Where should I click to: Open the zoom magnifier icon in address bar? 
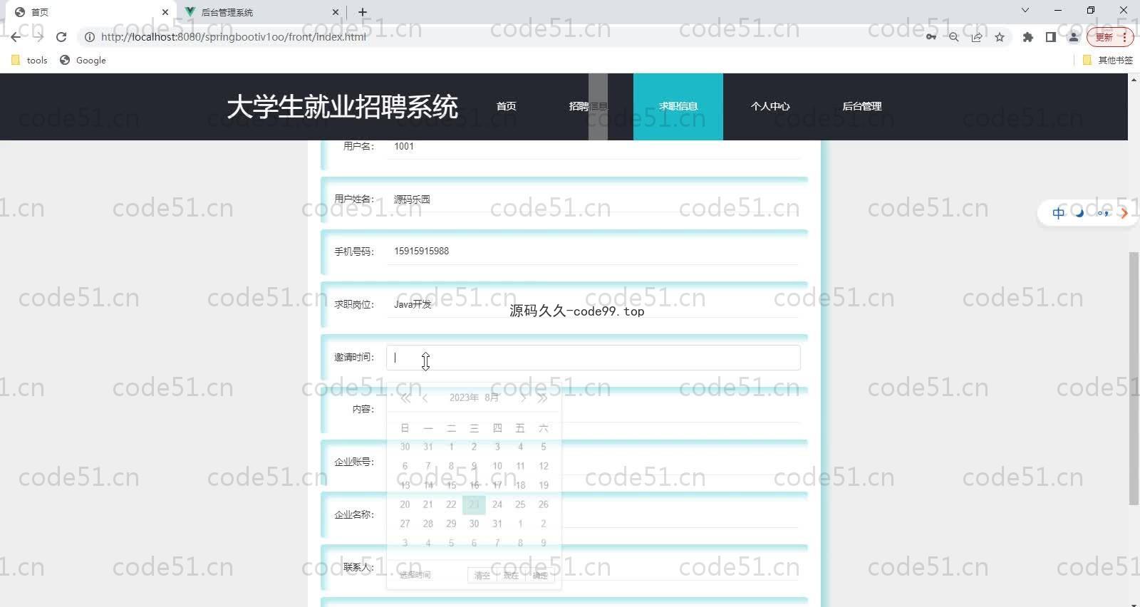(x=953, y=37)
